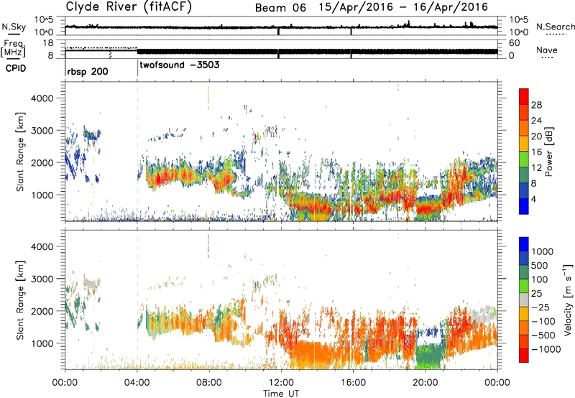Click the '60' tick on the Nave axis
The image size is (575, 398).
[515, 43]
